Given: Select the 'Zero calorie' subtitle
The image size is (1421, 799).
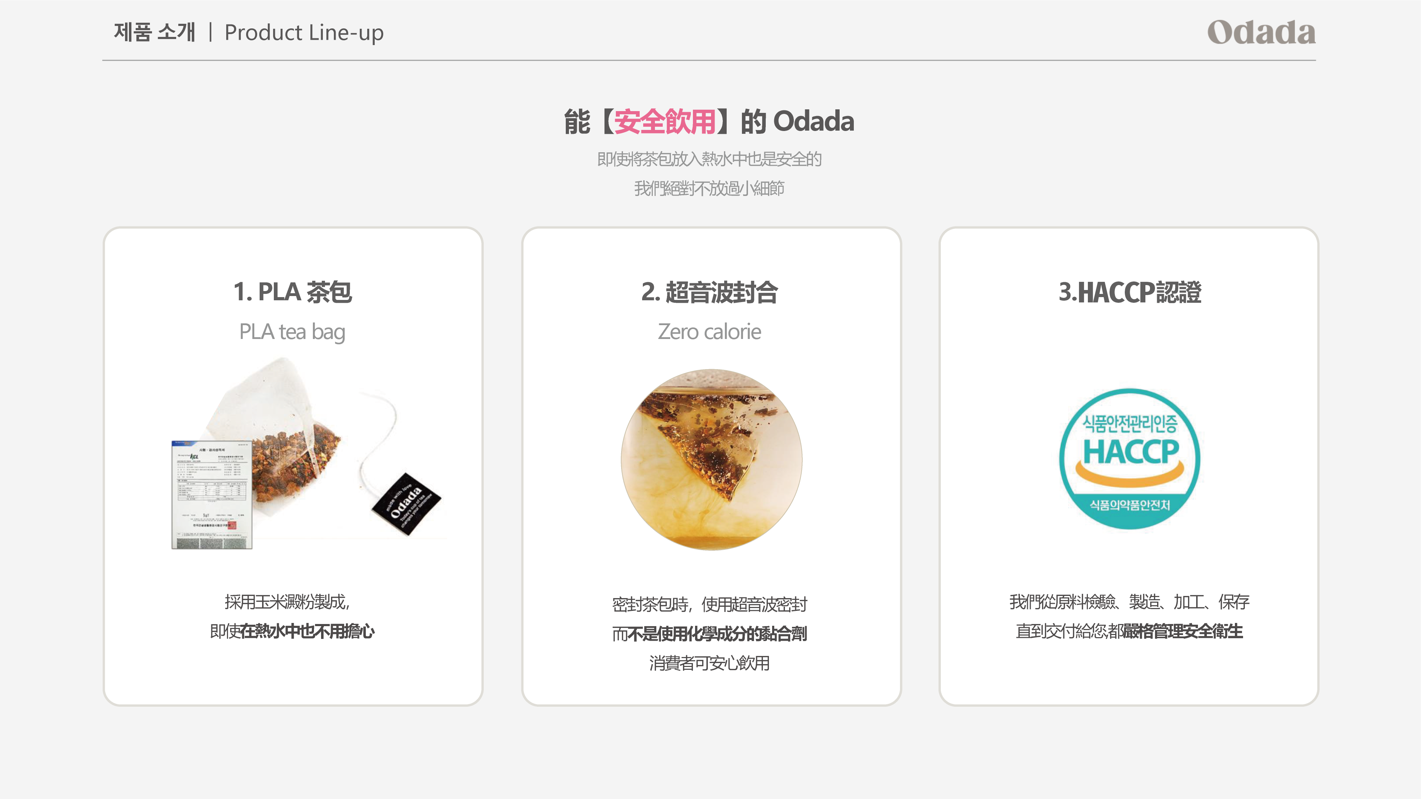Looking at the screenshot, I should (709, 332).
